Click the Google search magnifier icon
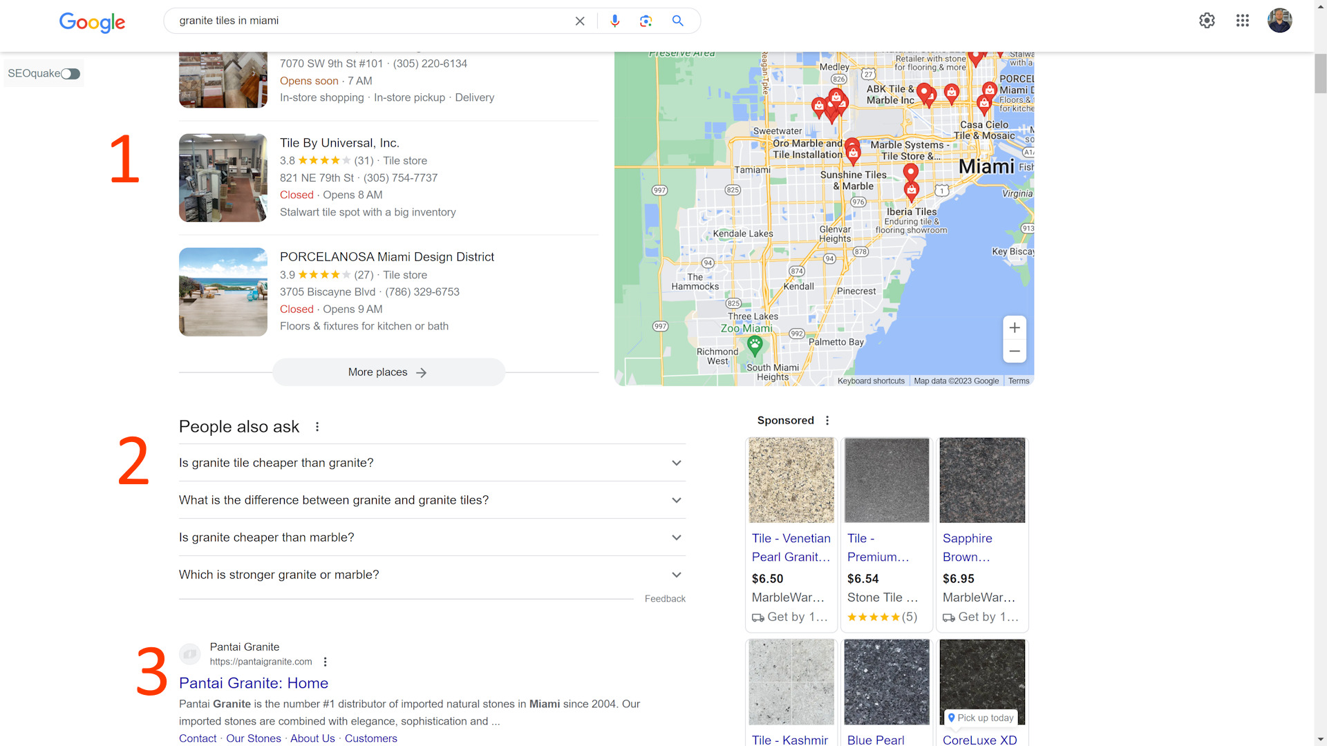The width and height of the screenshot is (1327, 746). click(x=679, y=21)
